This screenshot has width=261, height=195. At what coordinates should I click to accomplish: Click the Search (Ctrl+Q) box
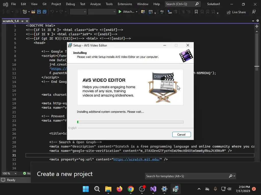click(x=182, y=4)
